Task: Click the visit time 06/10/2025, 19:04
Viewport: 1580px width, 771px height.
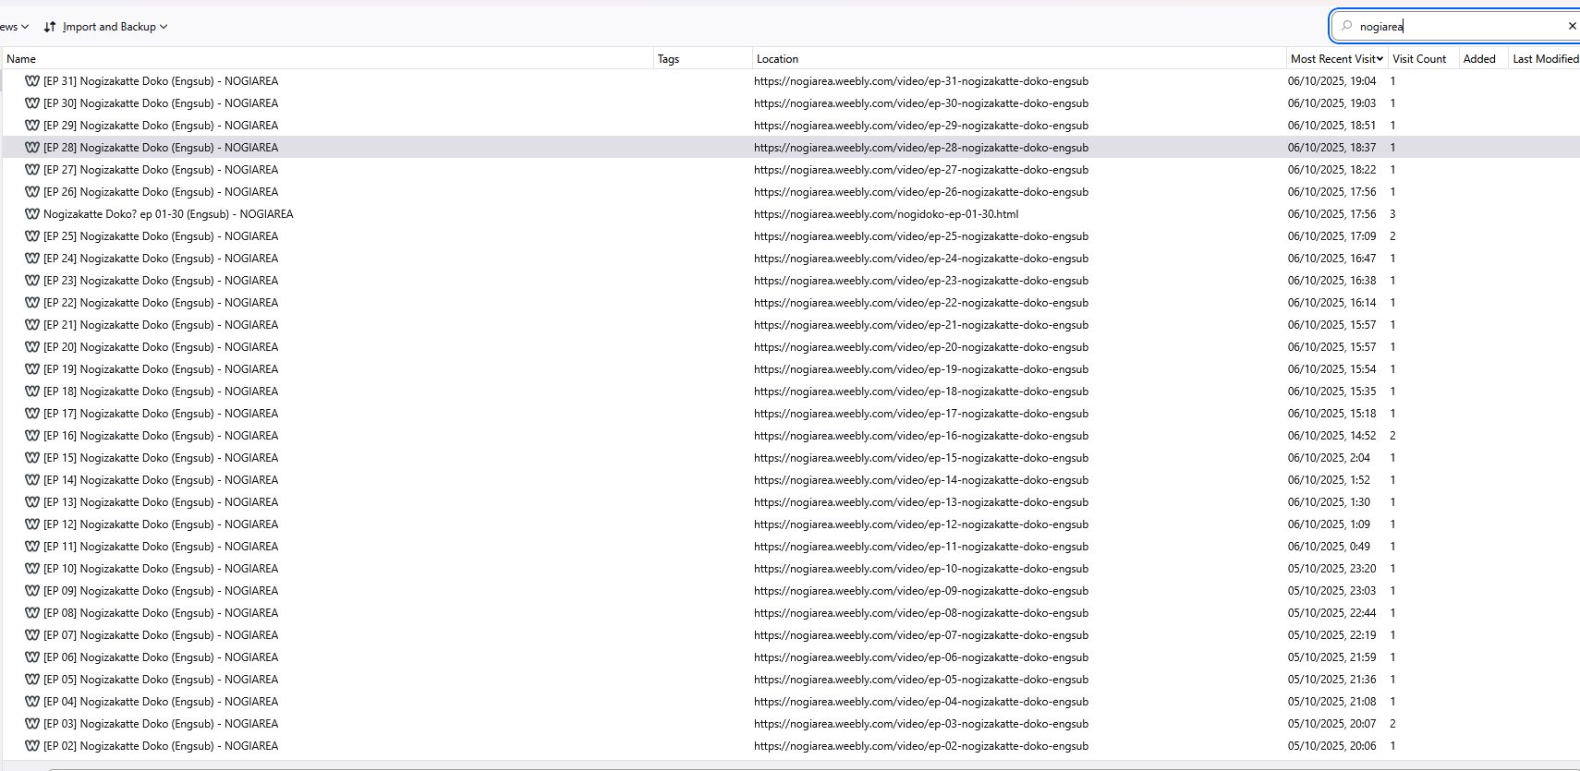Action: [1331, 81]
